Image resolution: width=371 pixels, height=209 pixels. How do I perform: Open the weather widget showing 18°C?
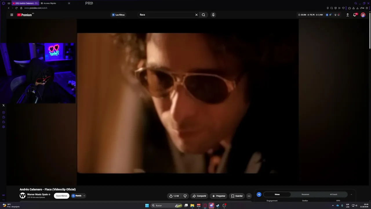[11, 206]
